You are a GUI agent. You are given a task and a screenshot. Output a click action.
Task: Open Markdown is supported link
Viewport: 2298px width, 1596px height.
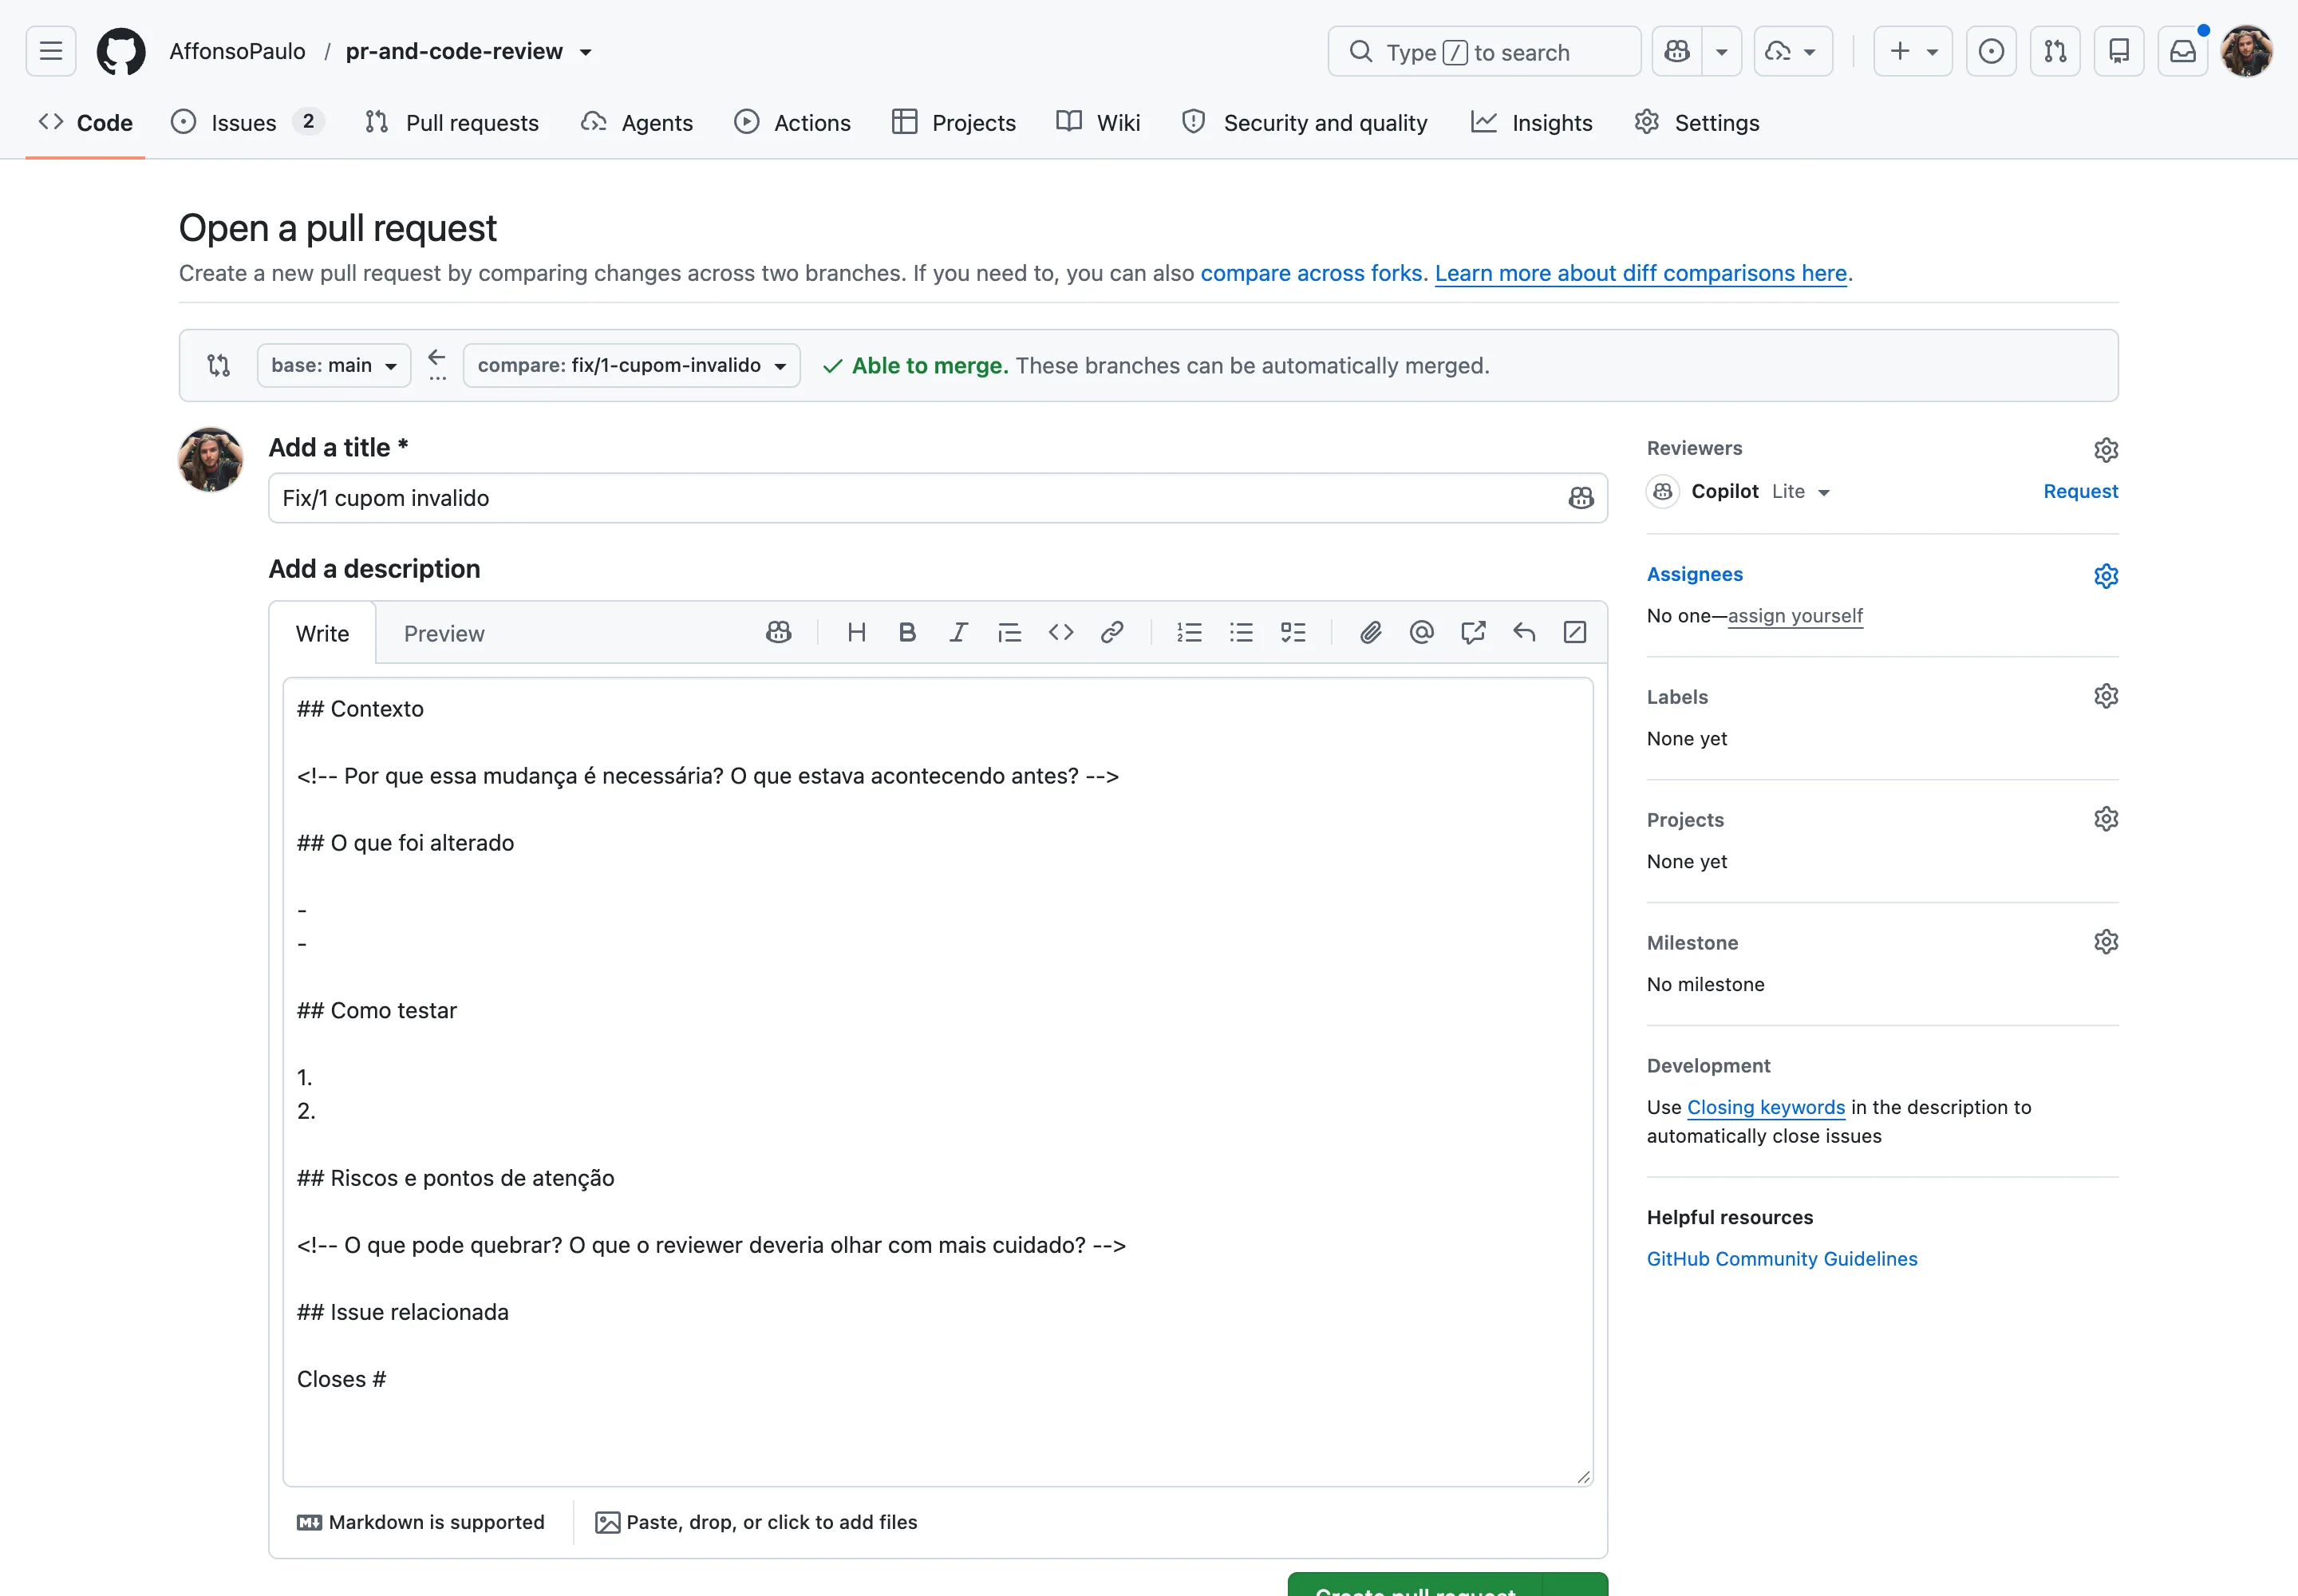(421, 1522)
